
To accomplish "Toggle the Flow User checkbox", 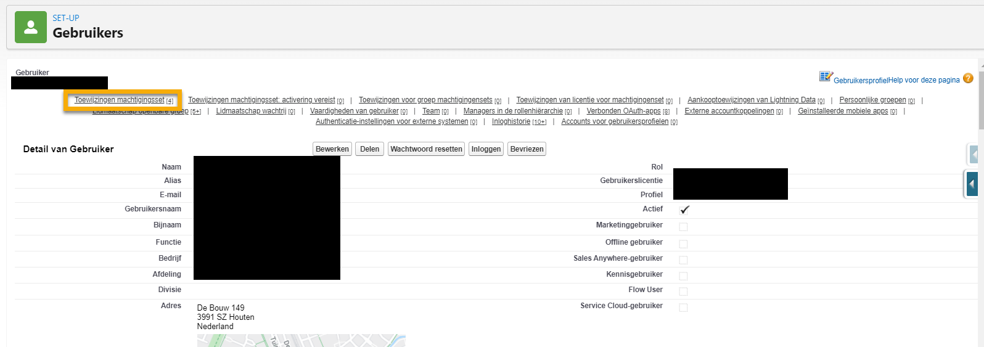I will pyautogui.click(x=683, y=292).
